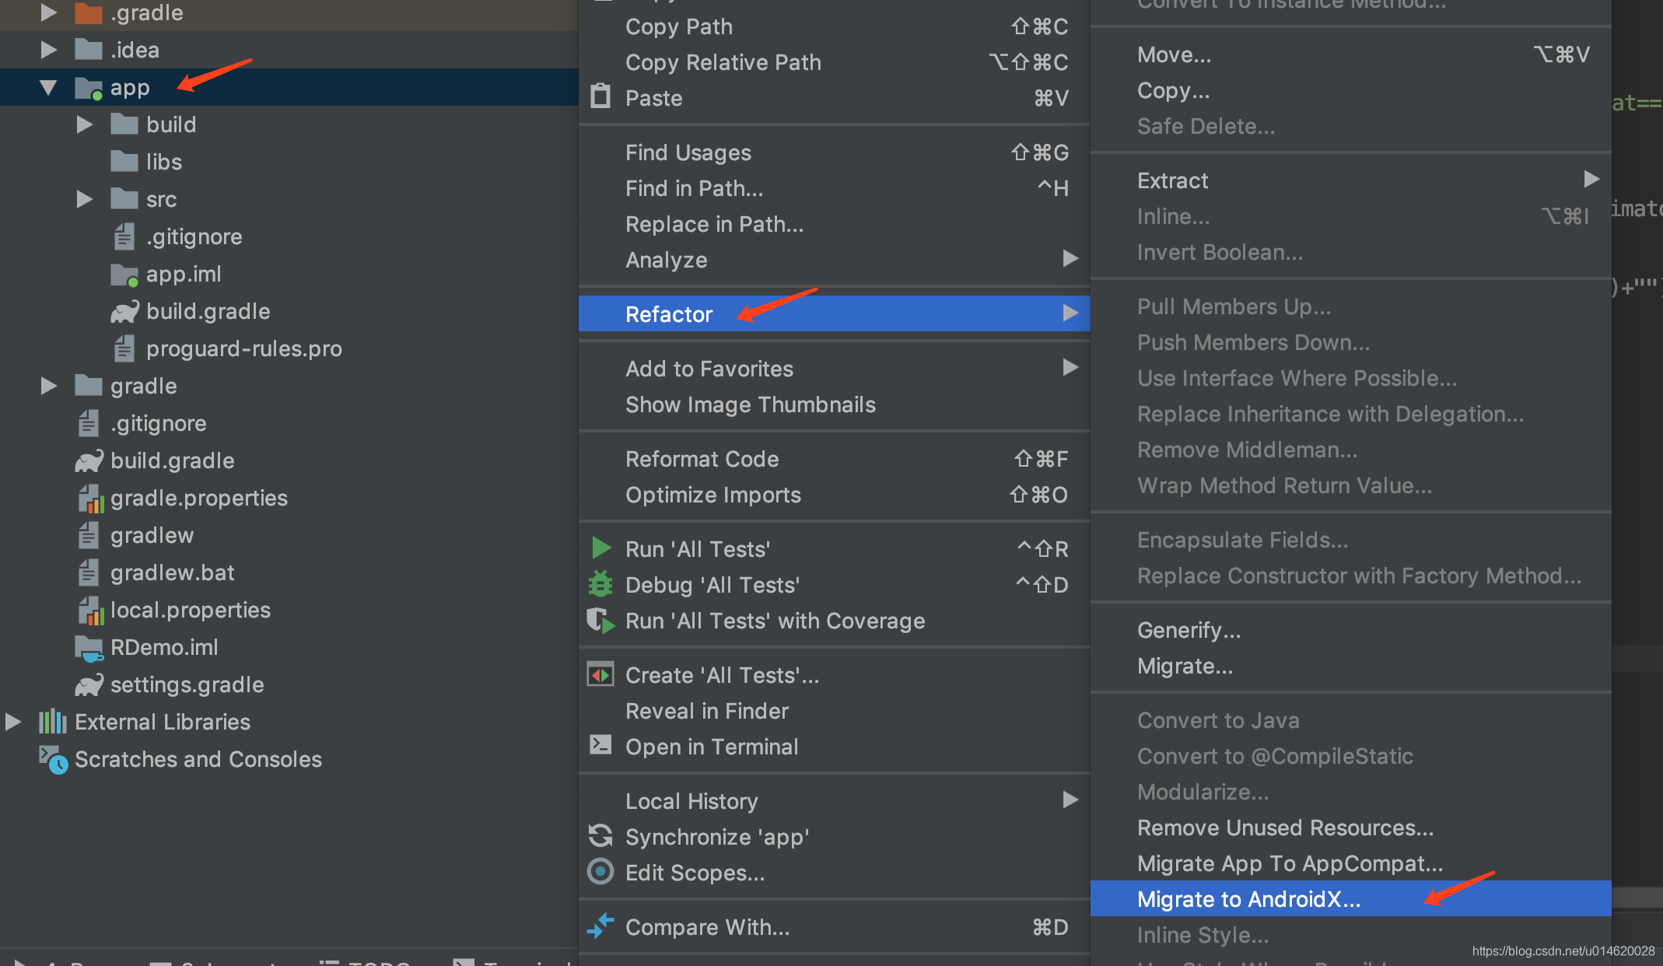
Task: Click the Run with Coverage shield icon
Action: [600, 621]
